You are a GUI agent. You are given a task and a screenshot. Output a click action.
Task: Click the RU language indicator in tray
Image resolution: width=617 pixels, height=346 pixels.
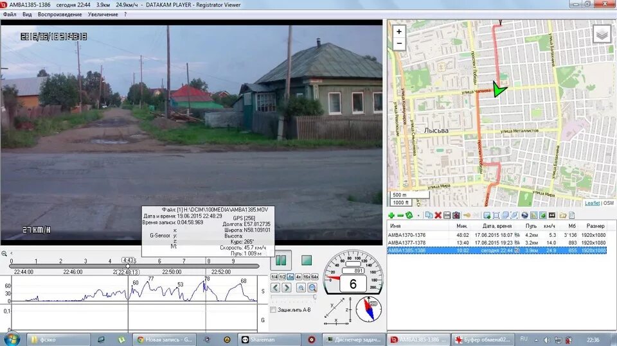coord(524,339)
